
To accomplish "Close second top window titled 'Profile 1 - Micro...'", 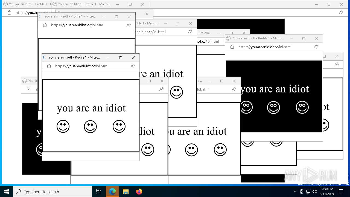I will pyautogui.click(x=143, y=4).
